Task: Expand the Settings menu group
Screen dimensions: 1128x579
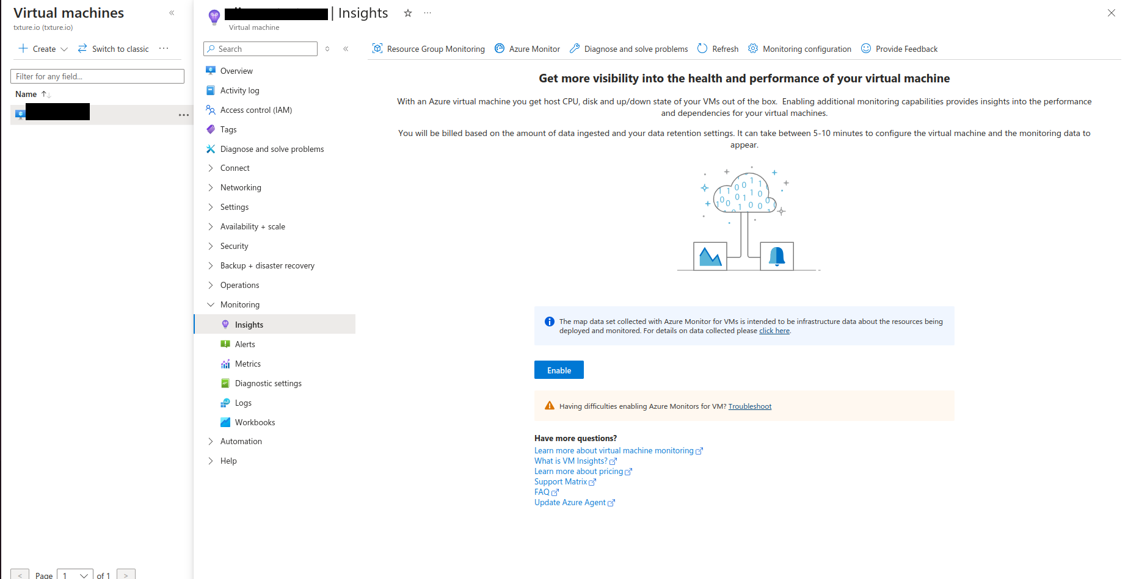Action: 211,207
